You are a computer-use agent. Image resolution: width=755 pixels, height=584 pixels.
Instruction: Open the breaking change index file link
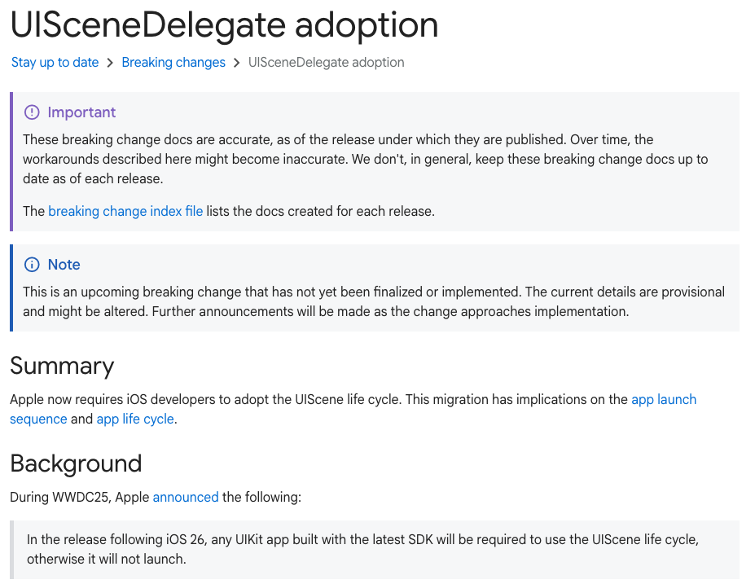click(125, 211)
